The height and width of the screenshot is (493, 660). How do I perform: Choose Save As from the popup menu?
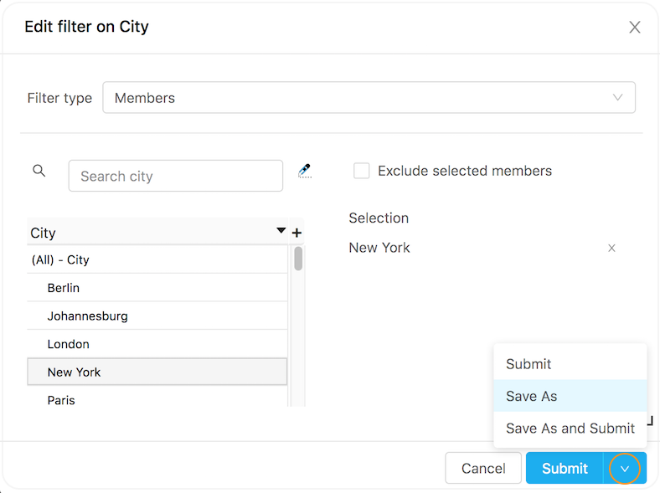[x=532, y=396]
